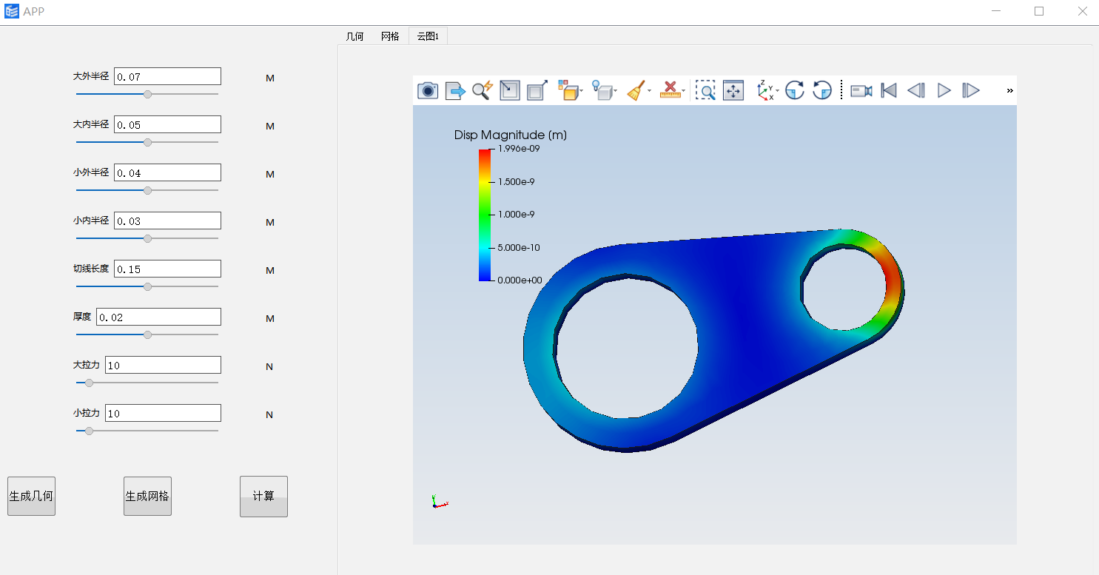This screenshot has height=575, width=1099.
Task: Click the 计算 button
Action: pos(263,496)
